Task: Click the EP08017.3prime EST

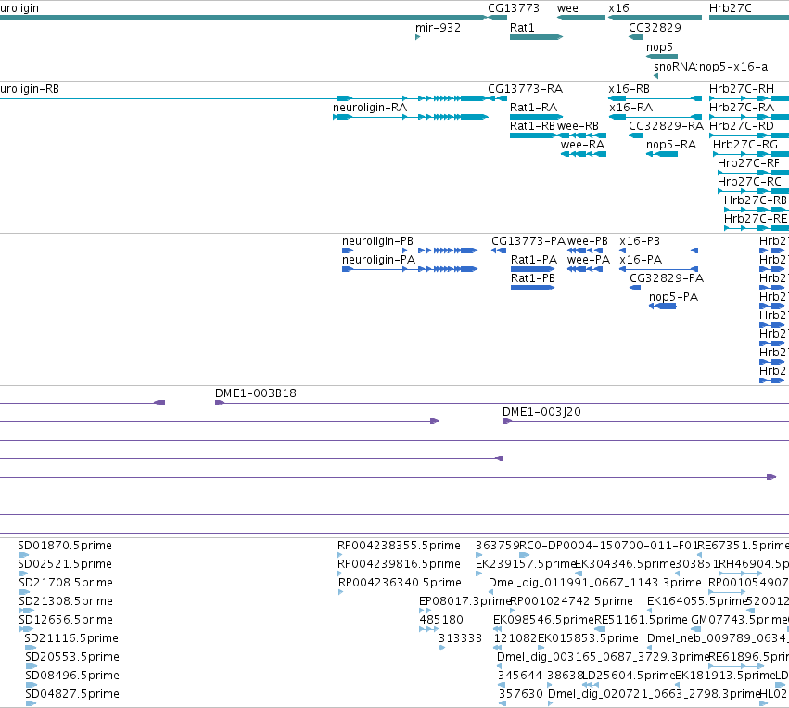Action: coord(426,611)
